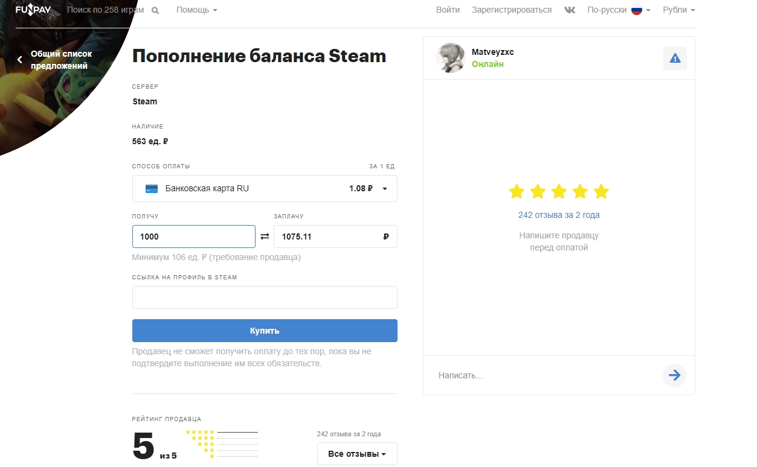This screenshot has height=467, width=757.
Task: Click the report seller warning icon
Action: click(675, 59)
